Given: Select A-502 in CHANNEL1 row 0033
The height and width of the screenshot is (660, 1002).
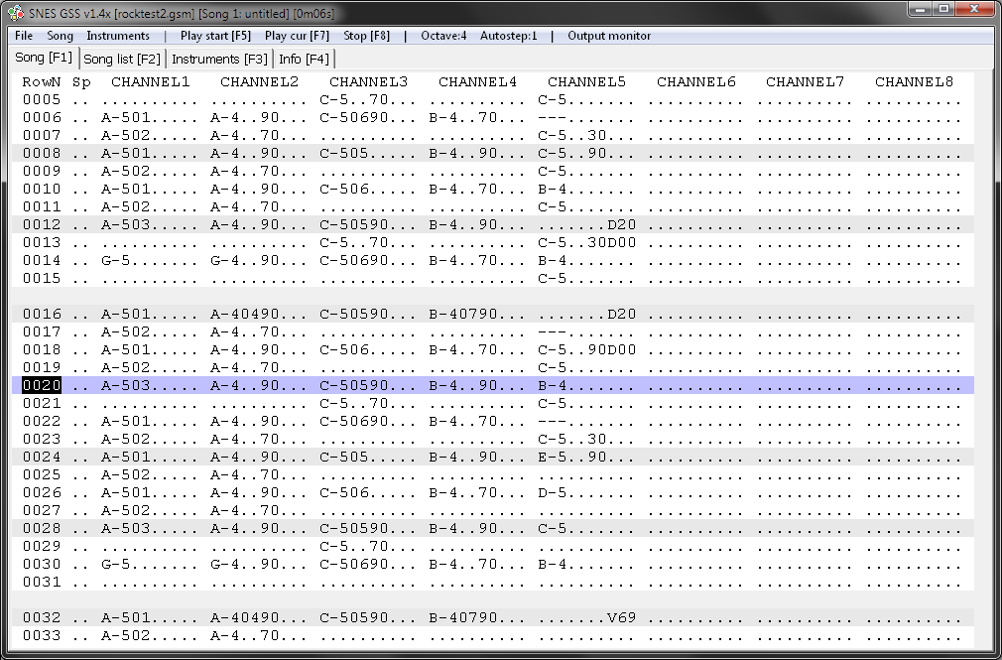Looking at the screenshot, I should click(x=126, y=635).
